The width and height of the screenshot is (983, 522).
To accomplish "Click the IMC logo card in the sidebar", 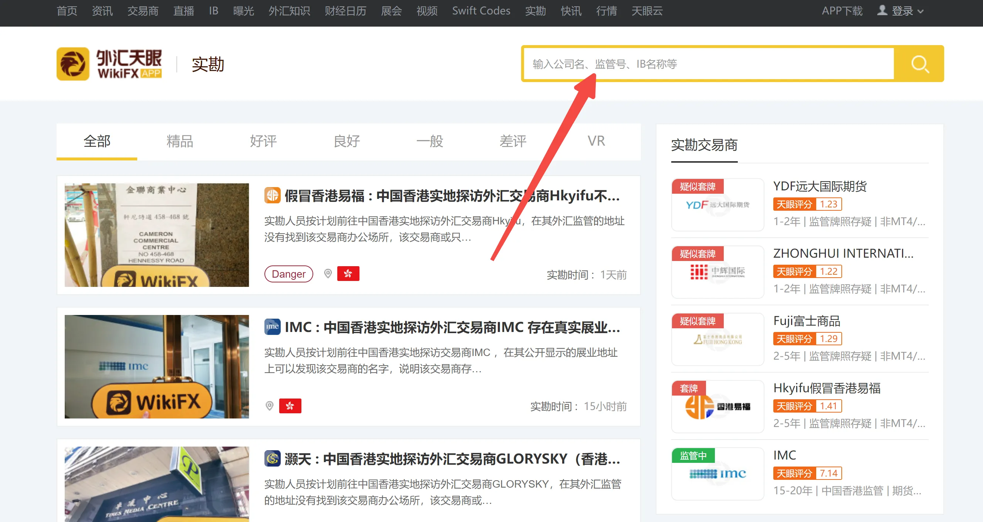I will (717, 474).
